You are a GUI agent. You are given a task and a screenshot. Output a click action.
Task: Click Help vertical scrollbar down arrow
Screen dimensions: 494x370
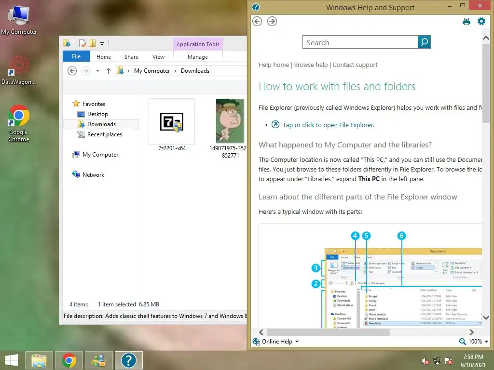point(486,318)
